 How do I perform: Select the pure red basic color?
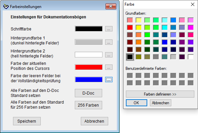coord(130,27)
